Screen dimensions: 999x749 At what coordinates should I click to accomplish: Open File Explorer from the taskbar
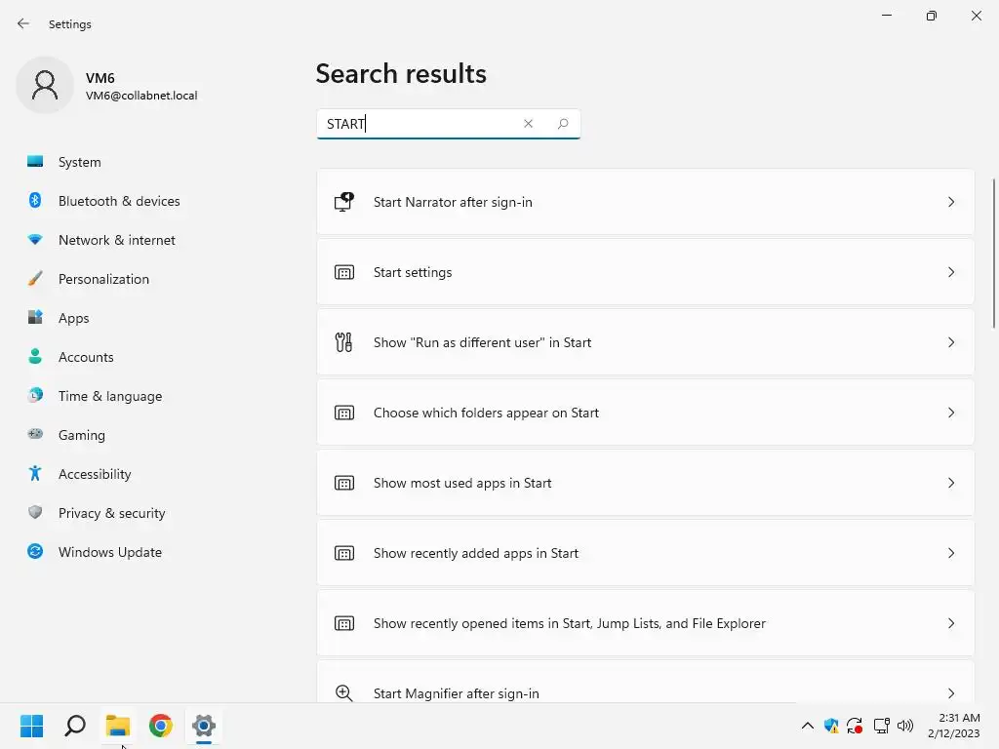[118, 726]
